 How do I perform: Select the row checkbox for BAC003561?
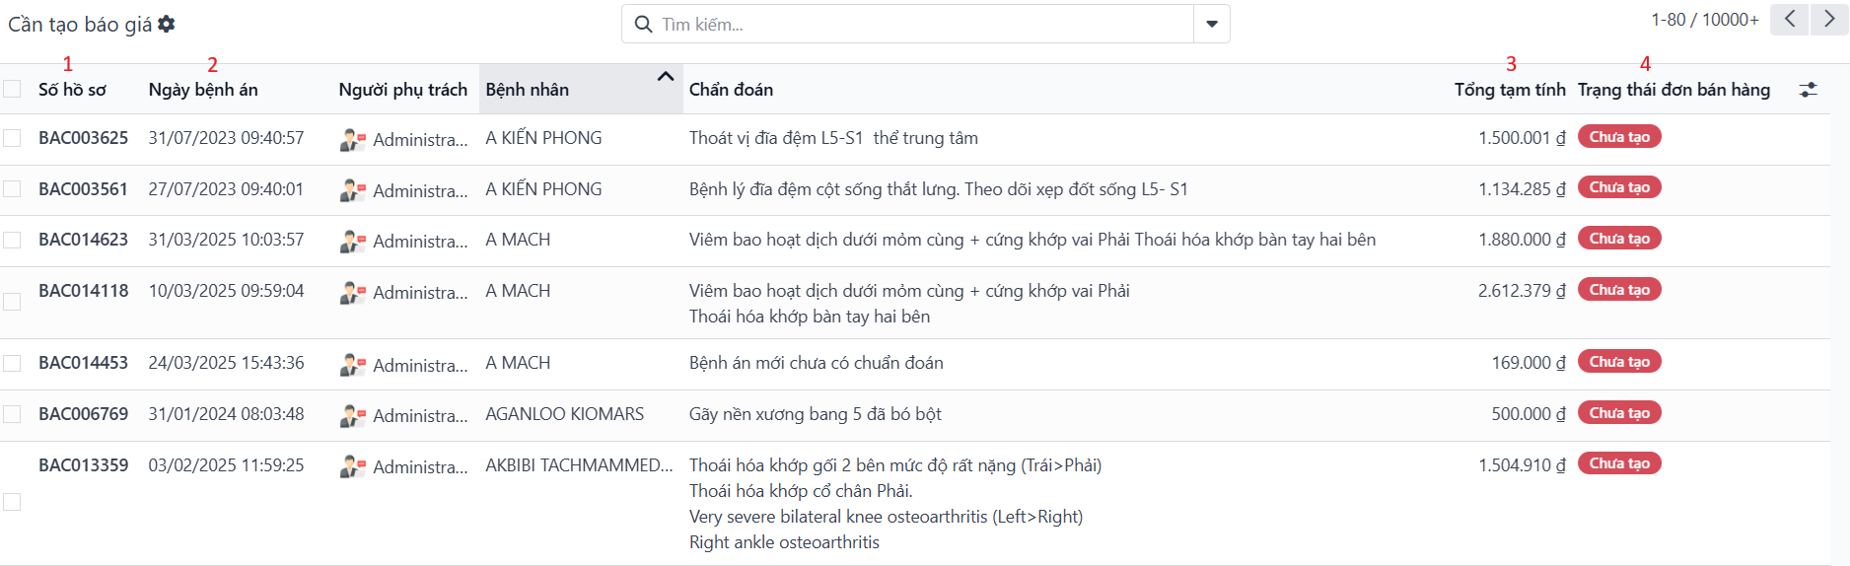coord(12,189)
